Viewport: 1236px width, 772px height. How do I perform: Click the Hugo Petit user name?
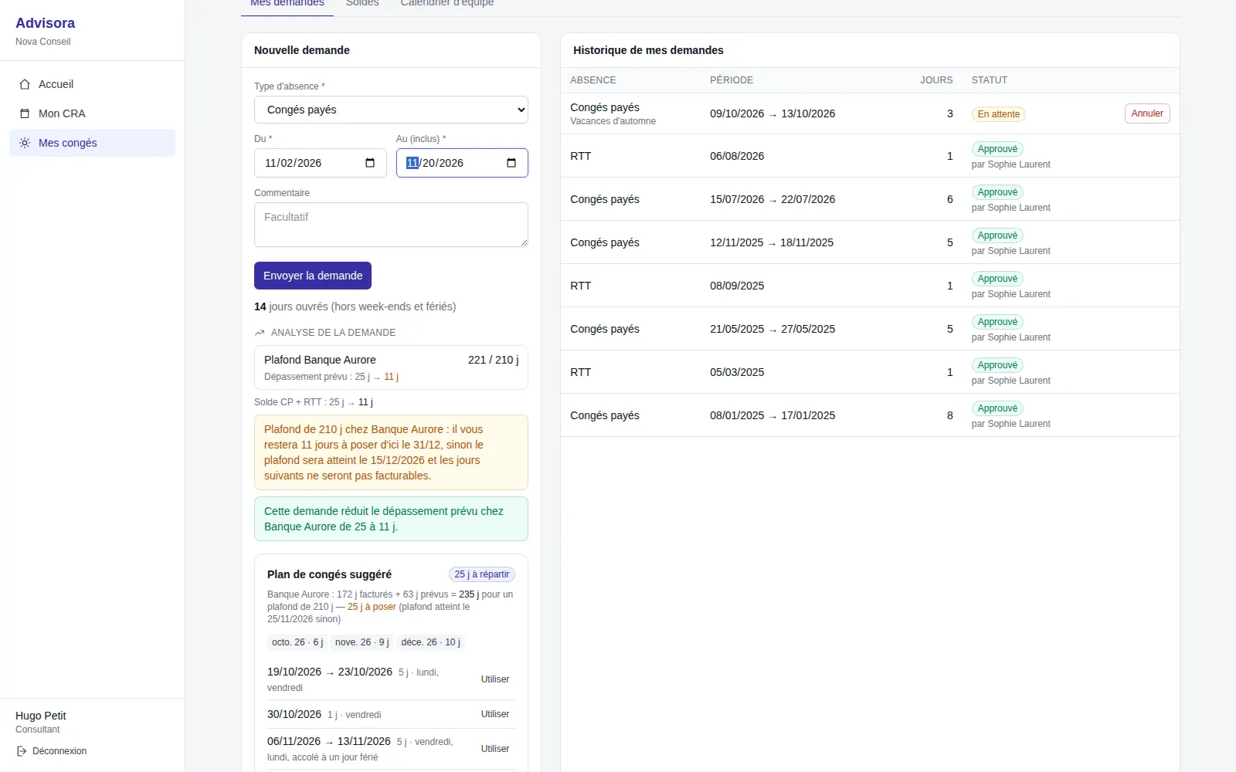41,716
